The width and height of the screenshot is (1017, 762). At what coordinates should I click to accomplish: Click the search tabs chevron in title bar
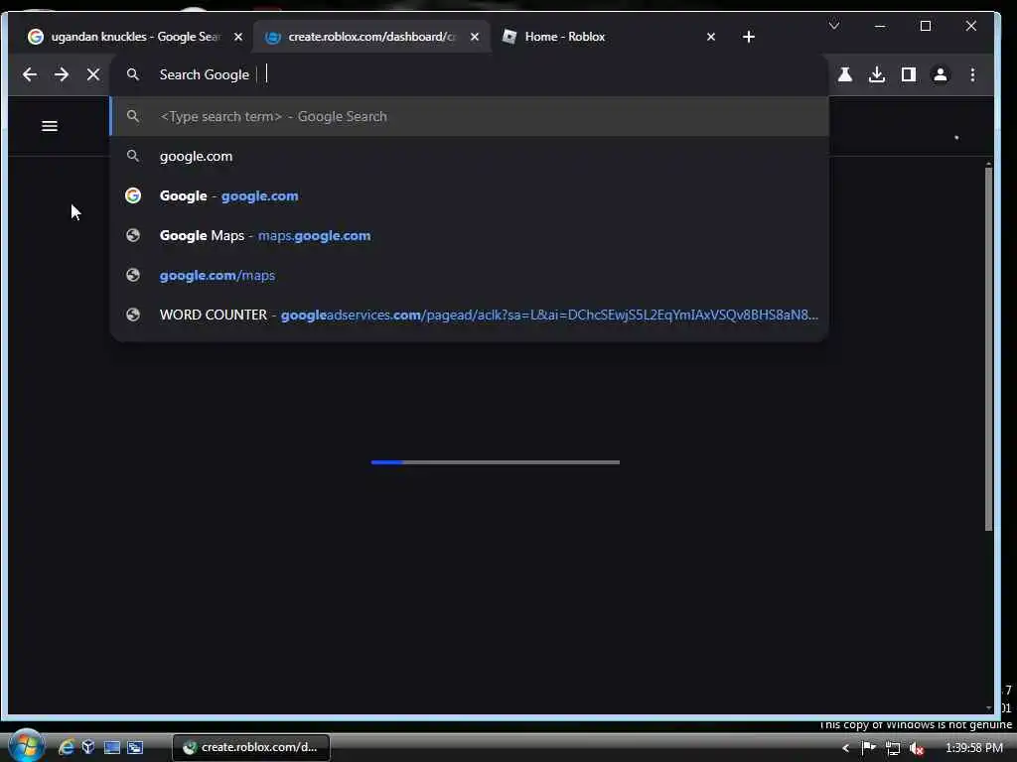pos(834,26)
